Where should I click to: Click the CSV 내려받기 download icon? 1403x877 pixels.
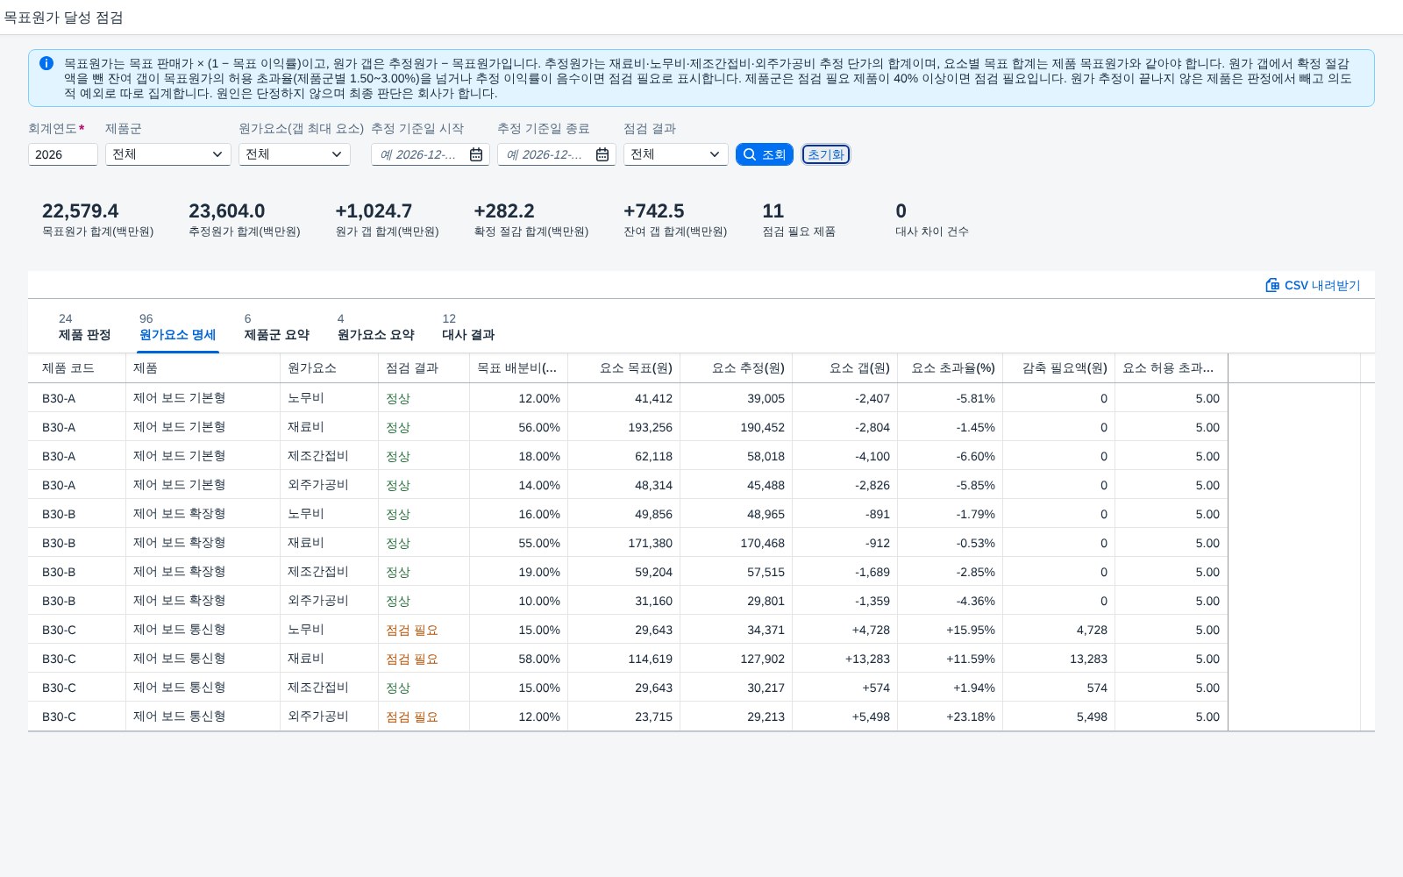click(x=1272, y=285)
